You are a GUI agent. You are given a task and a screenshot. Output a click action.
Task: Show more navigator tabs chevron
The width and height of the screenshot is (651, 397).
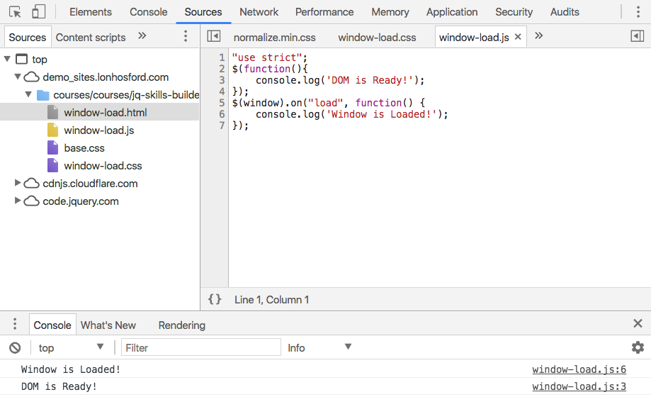(142, 36)
